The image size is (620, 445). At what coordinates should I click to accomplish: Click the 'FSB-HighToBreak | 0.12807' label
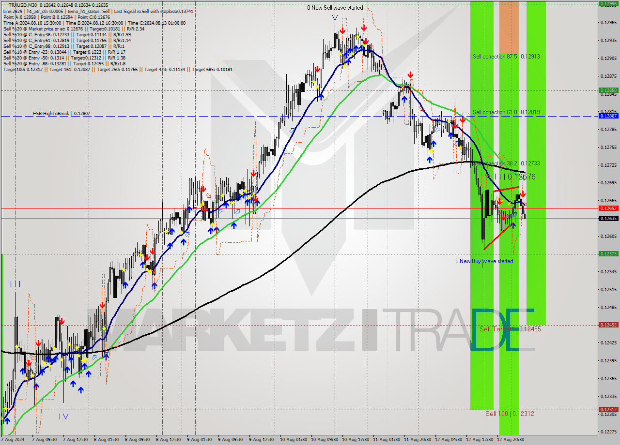tap(62, 113)
